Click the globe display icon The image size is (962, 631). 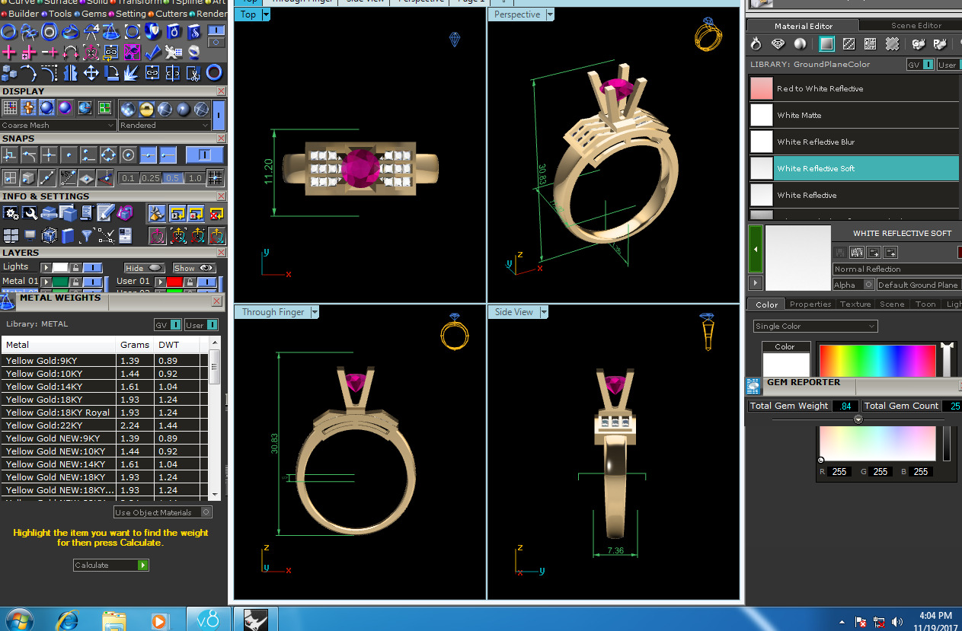point(85,108)
